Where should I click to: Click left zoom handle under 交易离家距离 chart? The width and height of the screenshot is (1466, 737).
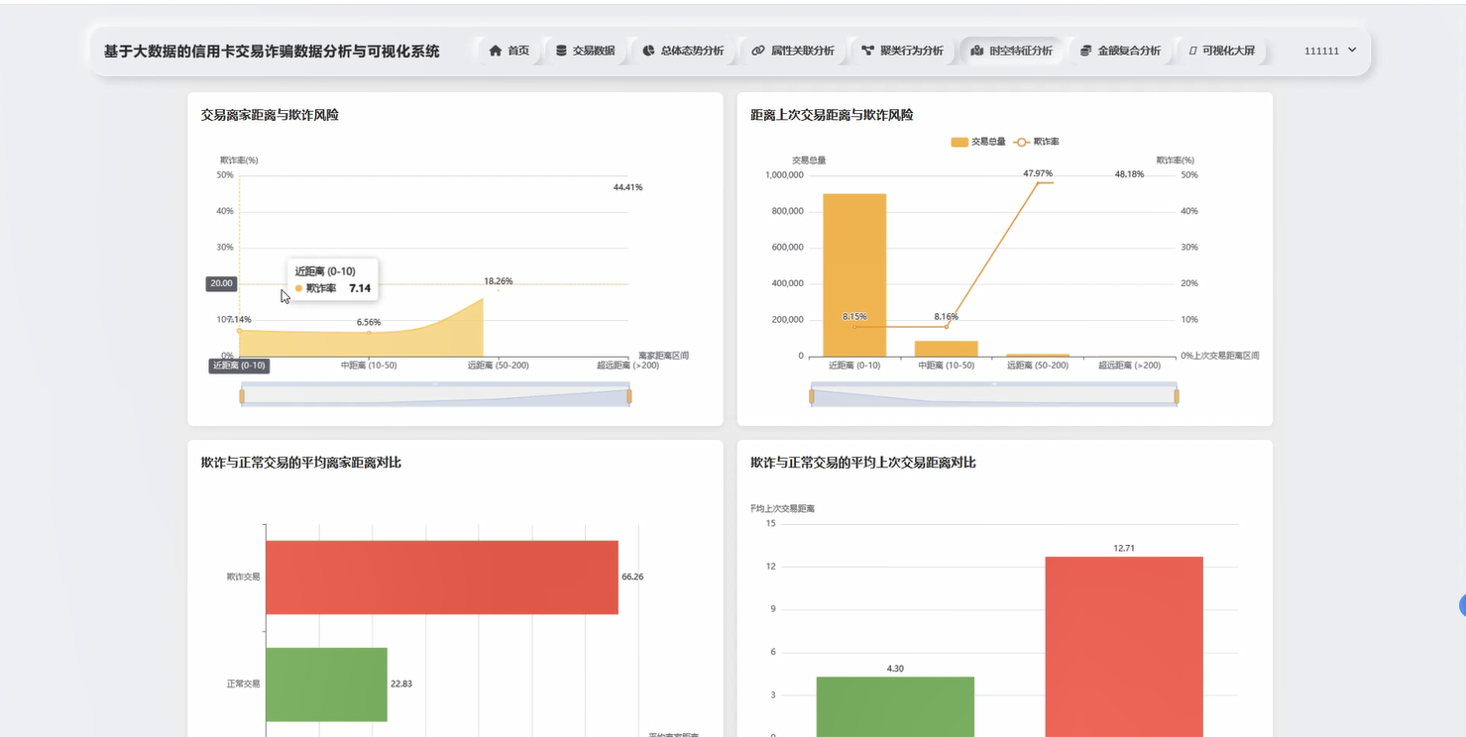pos(242,396)
